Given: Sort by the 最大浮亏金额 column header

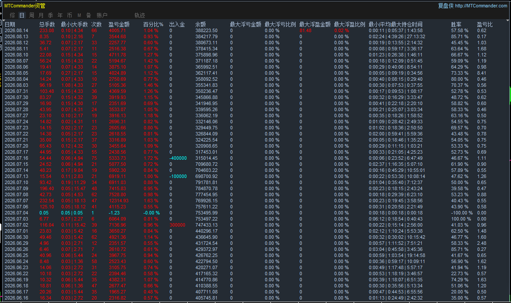Looking at the screenshot, I should 245,24.
